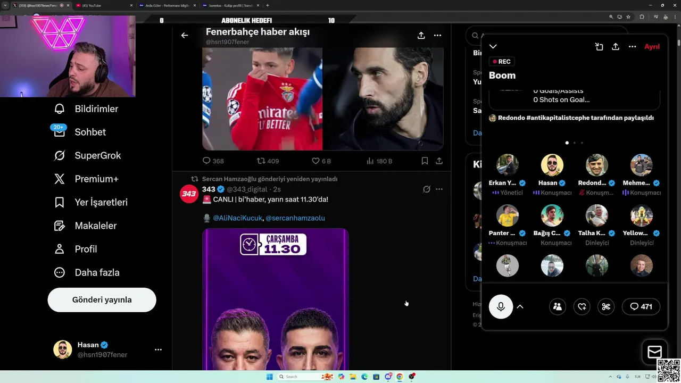Screen dimensions: 681x383
Task: Click the Gönderi yayınla button
Action: point(102,300)
